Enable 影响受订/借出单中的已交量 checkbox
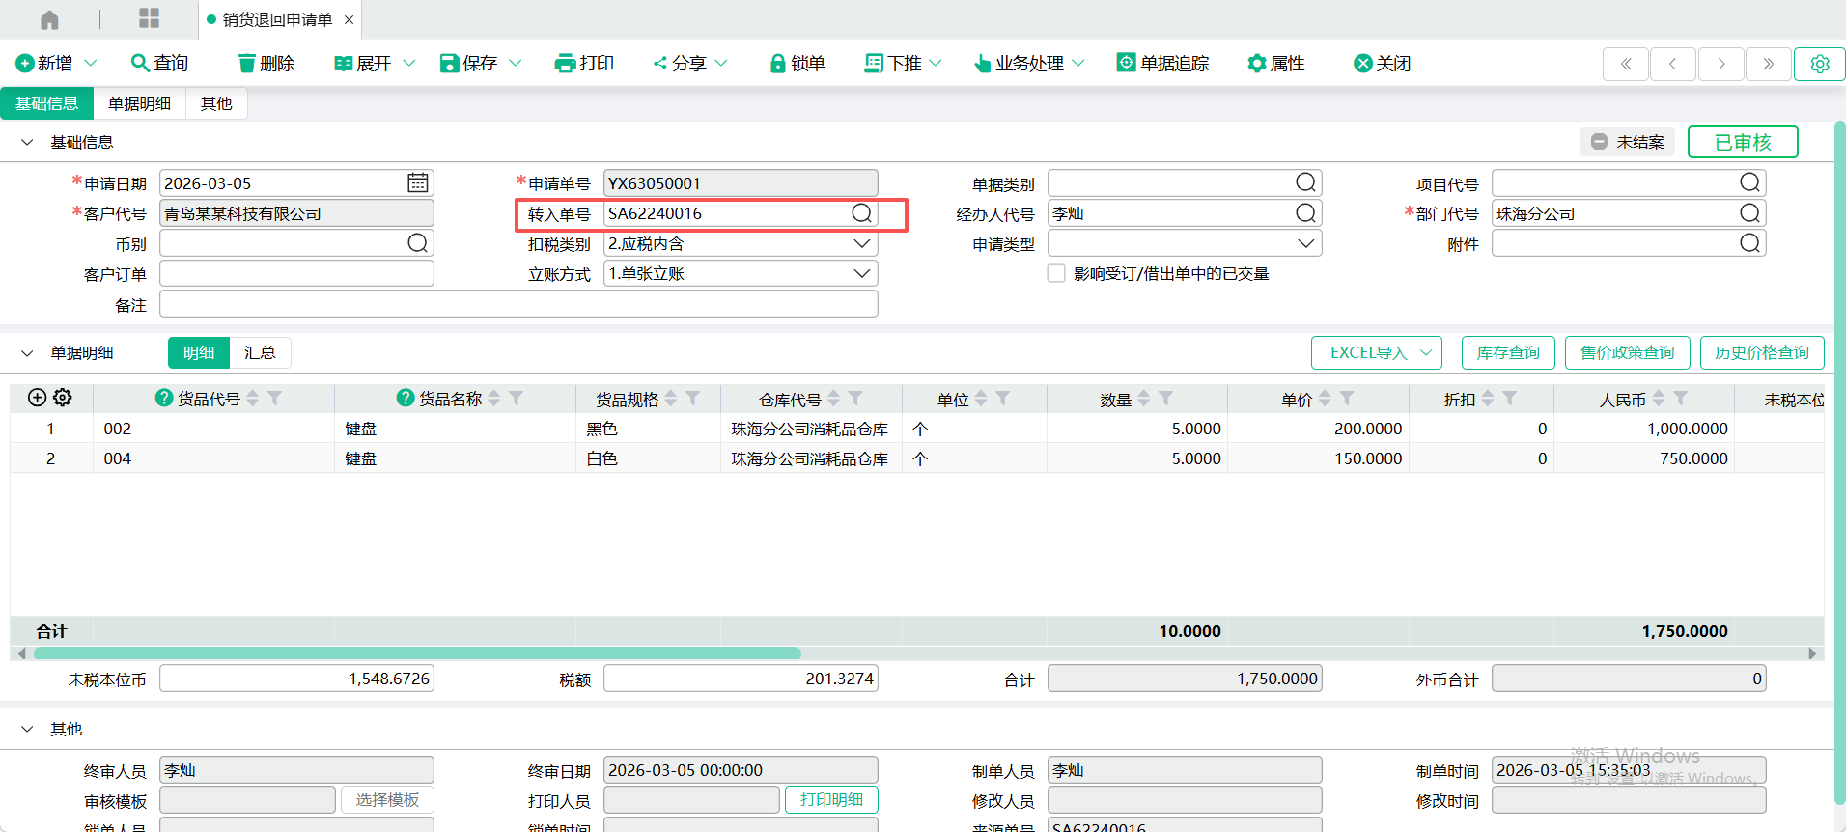1846x832 pixels. point(1057,274)
